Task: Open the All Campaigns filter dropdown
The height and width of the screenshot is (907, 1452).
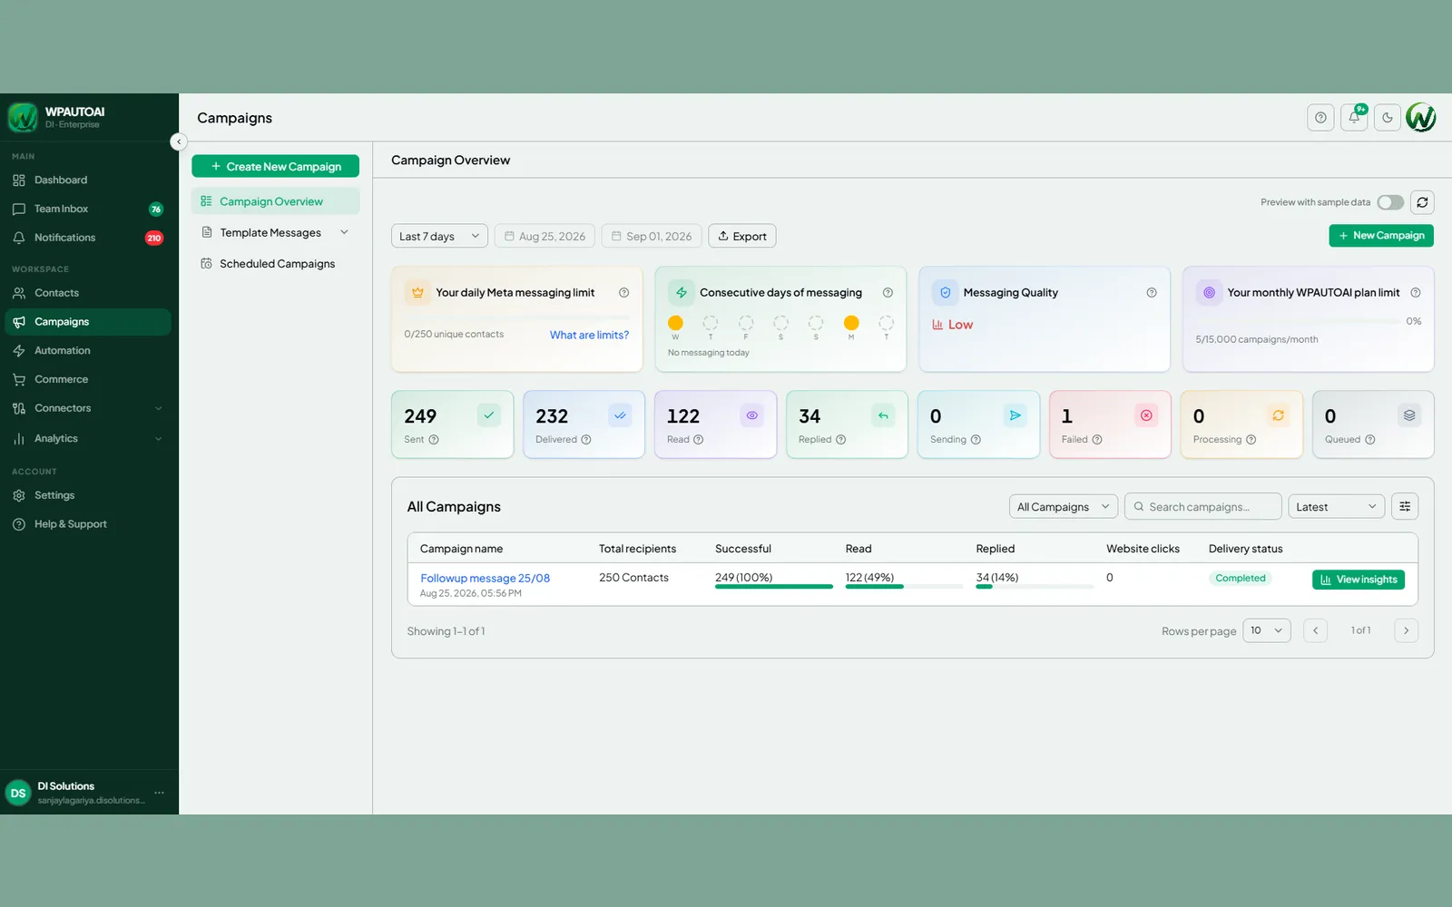Action: 1063,507
